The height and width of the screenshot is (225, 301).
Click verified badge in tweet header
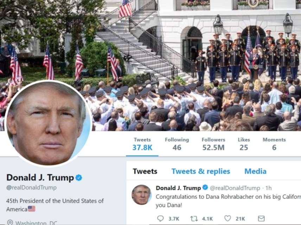tap(205, 187)
